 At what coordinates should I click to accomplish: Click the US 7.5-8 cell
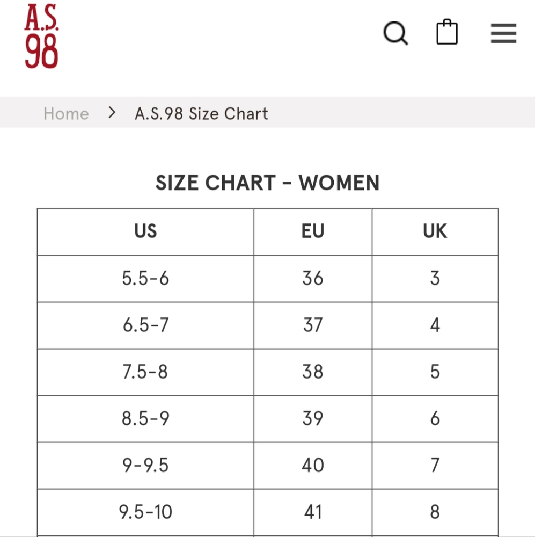coord(145,372)
